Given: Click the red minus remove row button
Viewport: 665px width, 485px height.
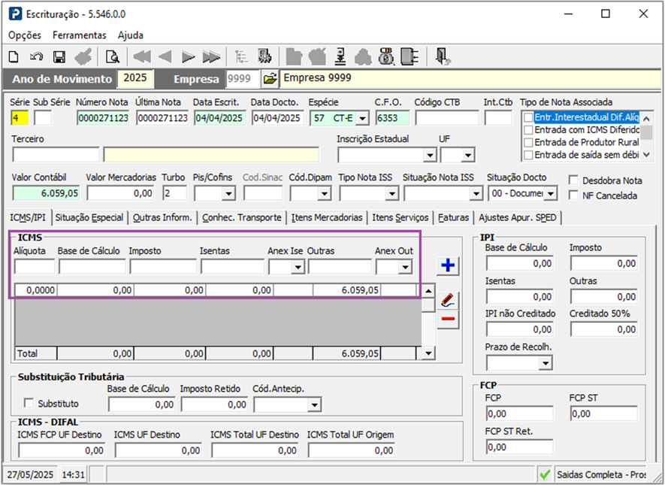Looking at the screenshot, I should (x=448, y=320).
